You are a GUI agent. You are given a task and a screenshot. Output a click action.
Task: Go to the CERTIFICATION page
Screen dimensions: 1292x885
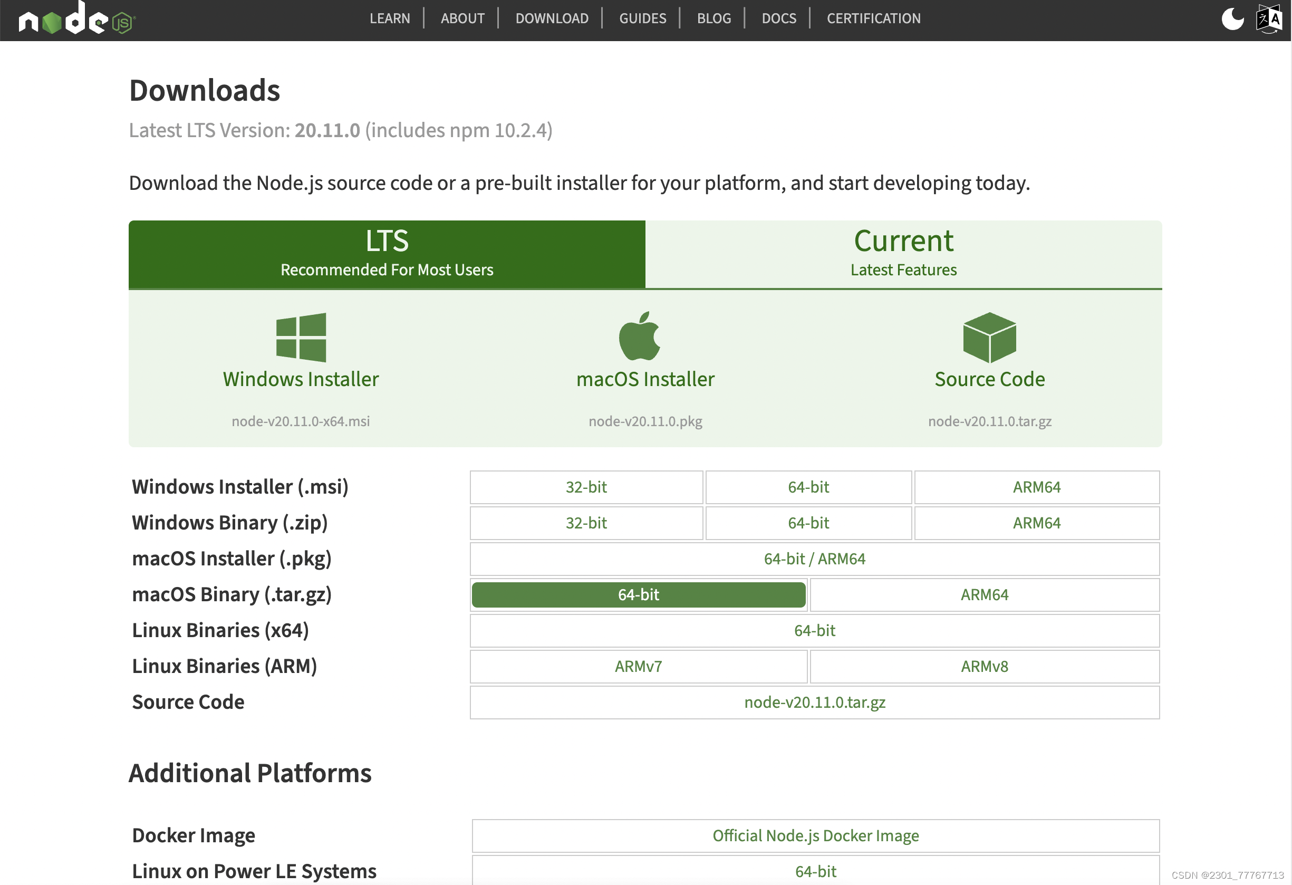873,18
